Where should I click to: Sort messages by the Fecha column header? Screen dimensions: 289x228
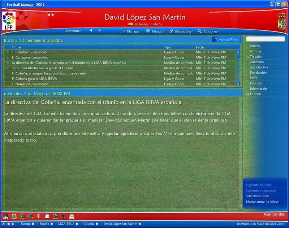[200, 47]
